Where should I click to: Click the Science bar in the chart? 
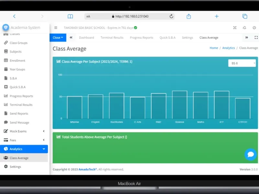point(180,105)
